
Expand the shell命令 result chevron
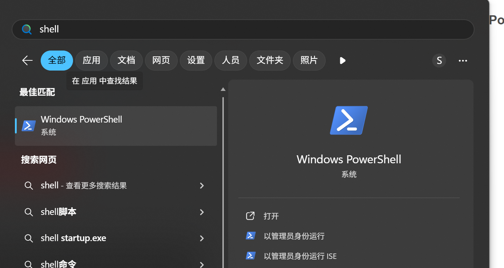[202, 264]
